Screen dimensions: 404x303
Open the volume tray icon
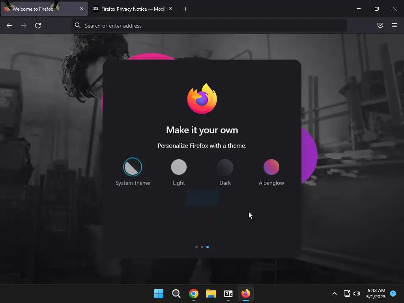click(x=357, y=294)
